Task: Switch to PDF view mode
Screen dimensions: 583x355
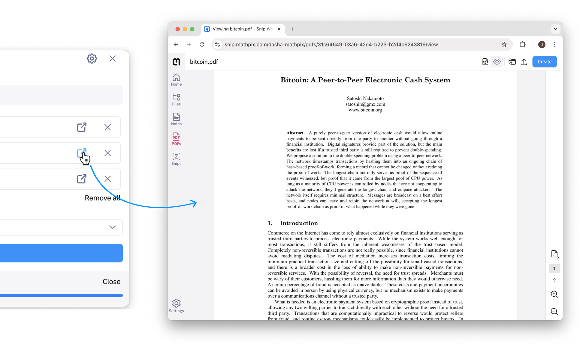Action: [x=485, y=61]
